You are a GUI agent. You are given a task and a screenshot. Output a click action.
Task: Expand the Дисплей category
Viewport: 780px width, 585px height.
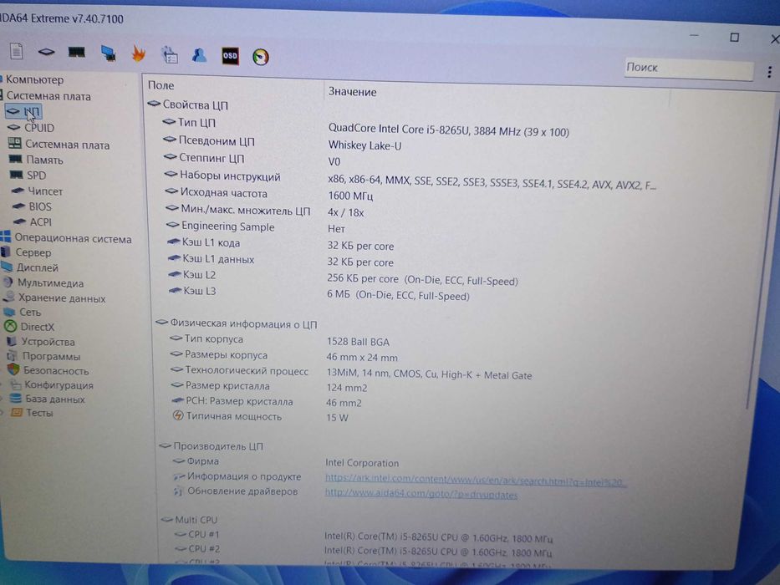[38, 267]
